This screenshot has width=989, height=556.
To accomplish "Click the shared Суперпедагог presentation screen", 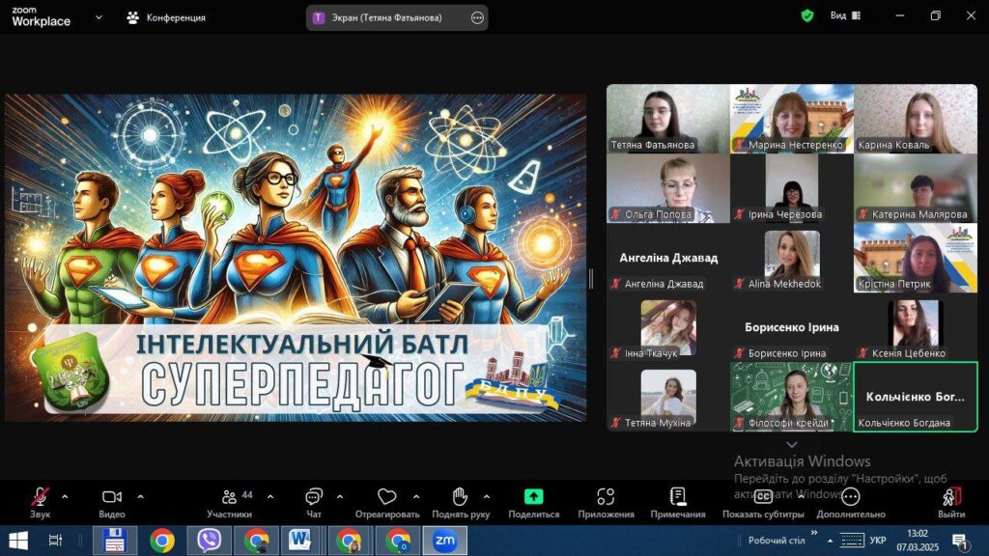I will pyautogui.click(x=296, y=258).
